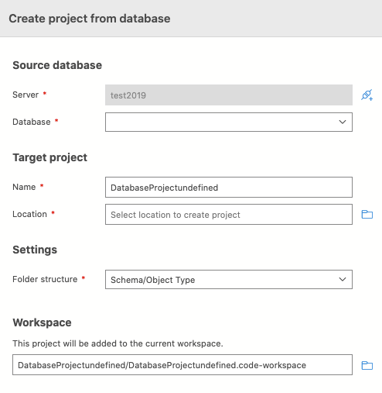Image resolution: width=382 pixels, height=393 pixels.
Task: Open Folder structure Schema/Object Type dropdown
Action: (229, 280)
